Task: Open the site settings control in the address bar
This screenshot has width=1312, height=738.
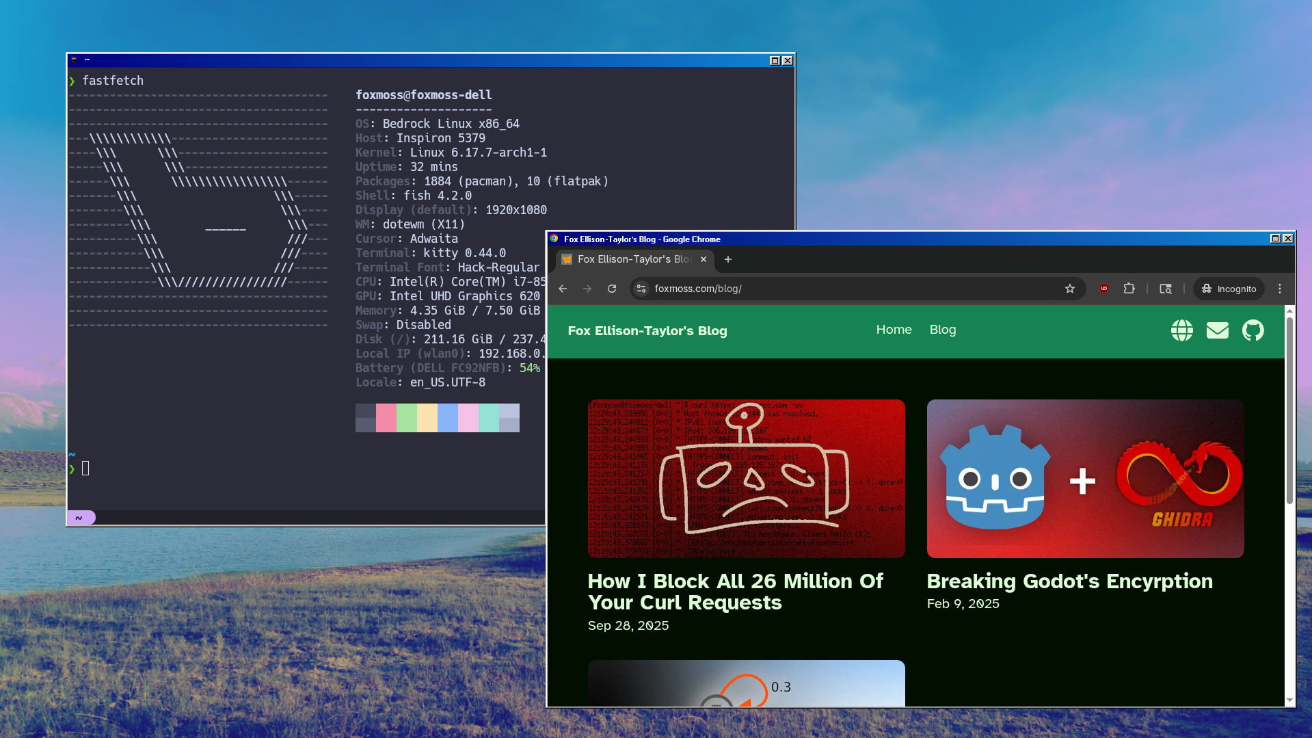Action: tap(641, 289)
